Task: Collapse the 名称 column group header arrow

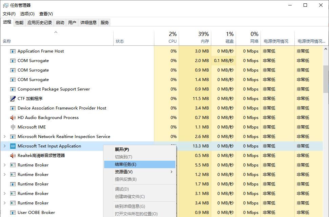Action: pos(56,32)
